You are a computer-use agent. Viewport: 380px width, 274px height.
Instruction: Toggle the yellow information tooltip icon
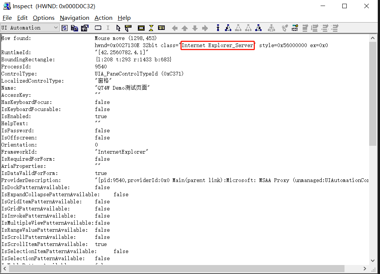click(161, 28)
